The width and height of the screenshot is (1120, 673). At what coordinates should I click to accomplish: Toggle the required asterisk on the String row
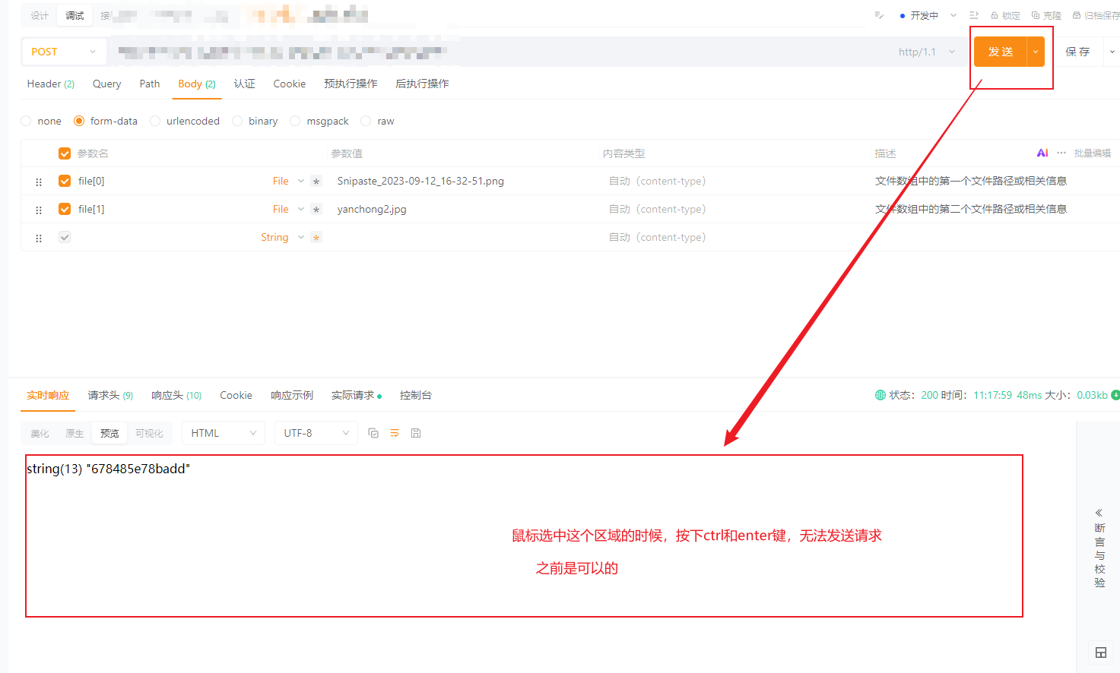click(316, 238)
